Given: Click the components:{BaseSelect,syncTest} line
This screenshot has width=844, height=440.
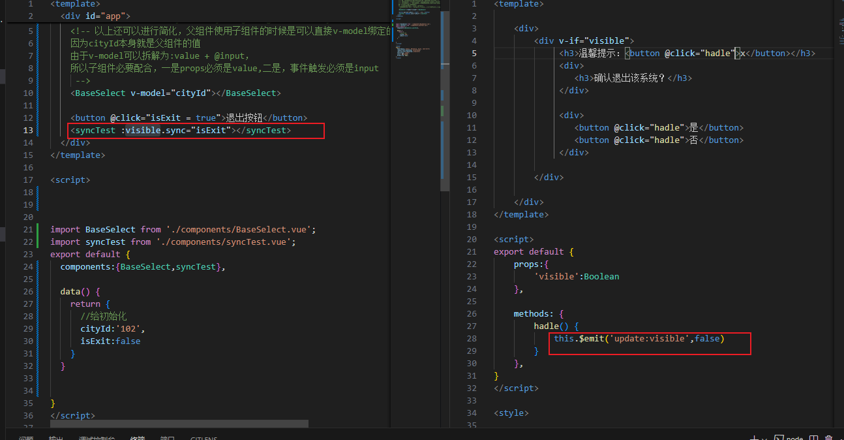Looking at the screenshot, I should click(143, 267).
